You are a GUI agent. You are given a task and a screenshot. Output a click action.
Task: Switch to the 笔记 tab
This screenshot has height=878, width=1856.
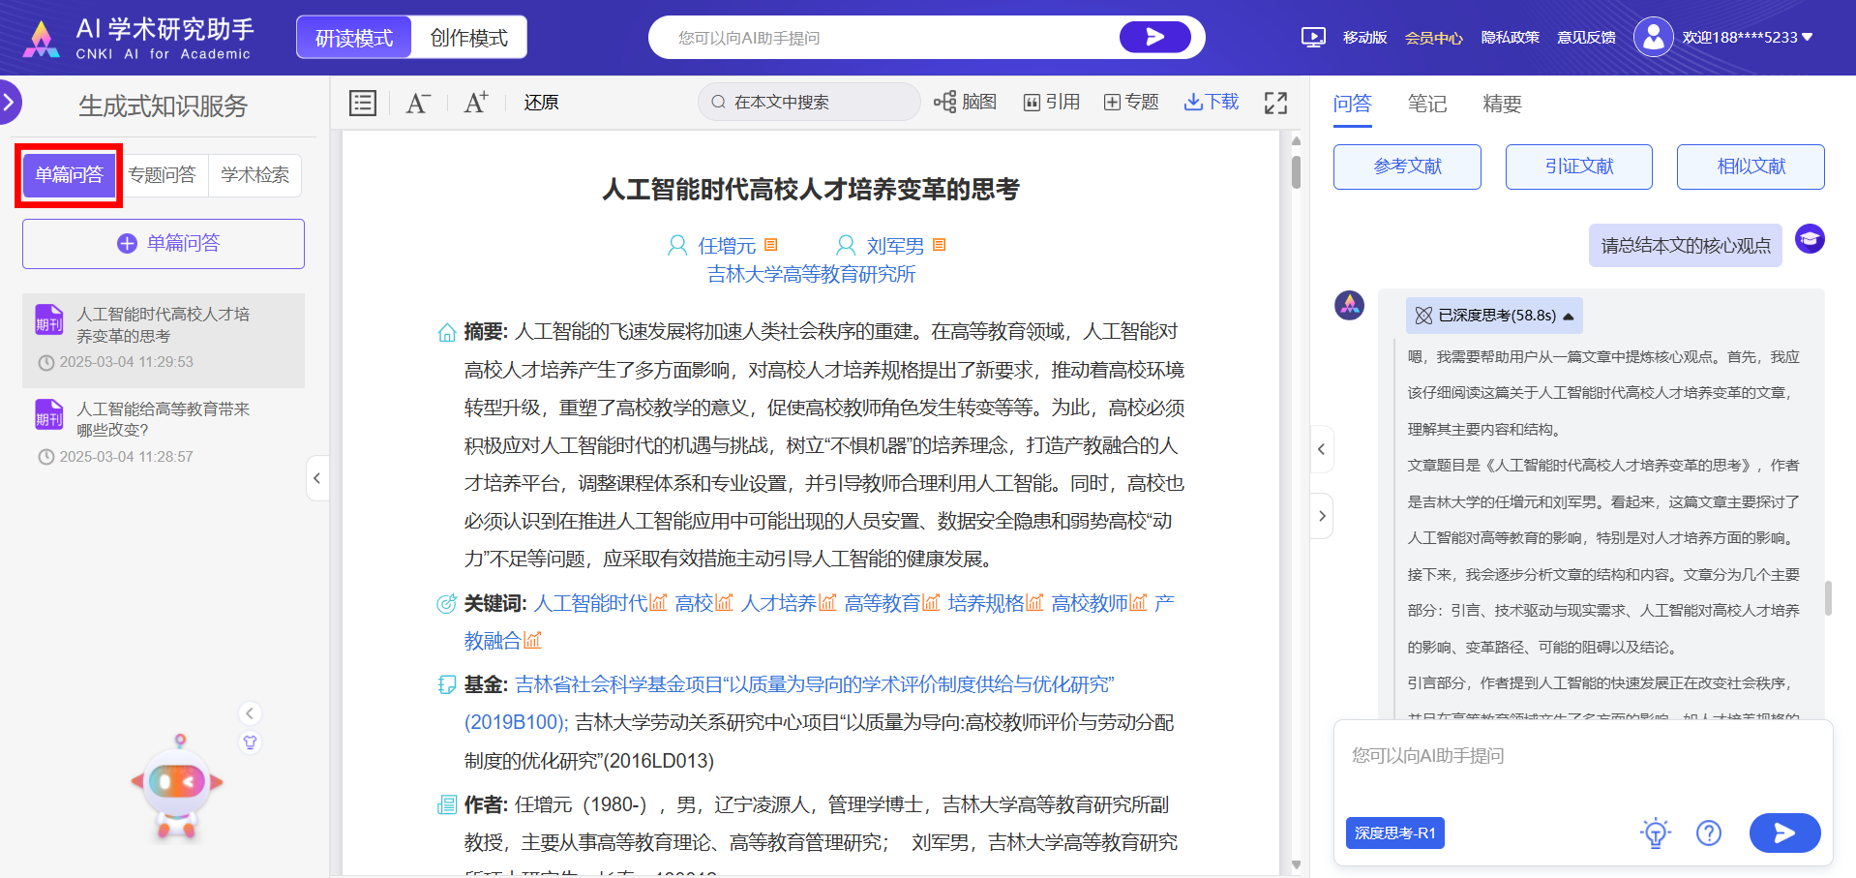click(x=1426, y=104)
